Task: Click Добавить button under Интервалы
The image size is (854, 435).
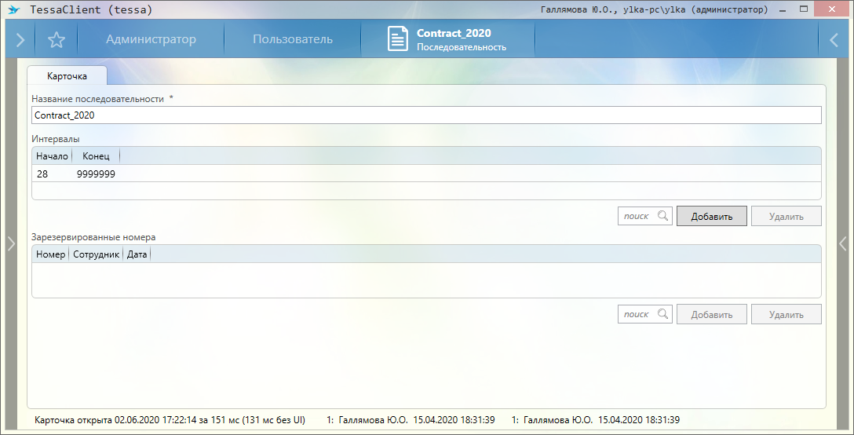Action: coord(711,216)
